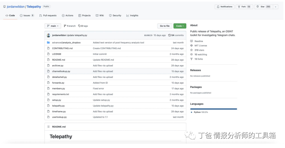Image resolution: width=285 pixels, height=148 pixels.
Task: Click file icon beside README.md row
Action: tap(48, 60)
